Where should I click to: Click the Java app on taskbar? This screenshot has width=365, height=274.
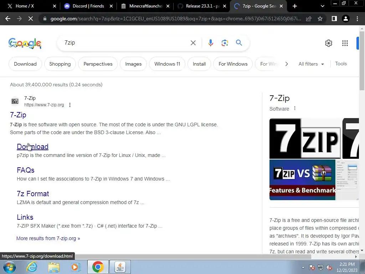pos(120,267)
